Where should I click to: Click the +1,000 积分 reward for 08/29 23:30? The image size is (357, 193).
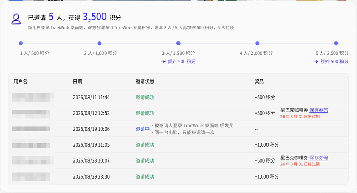pyautogui.click(x=266, y=176)
